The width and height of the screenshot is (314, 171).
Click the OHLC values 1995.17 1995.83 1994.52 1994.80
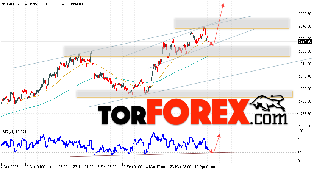[x=56, y=4]
